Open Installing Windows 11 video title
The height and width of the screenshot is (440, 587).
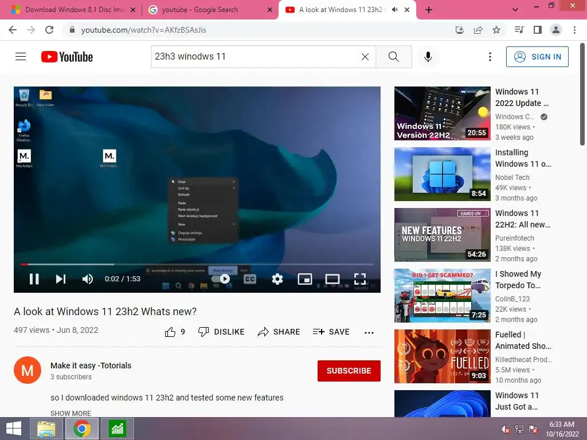(x=523, y=158)
